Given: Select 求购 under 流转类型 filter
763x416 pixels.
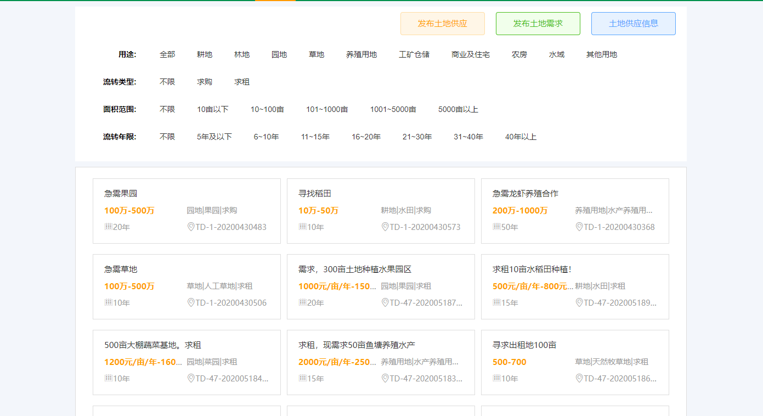Looking at the screenshot, I should (205, 82).
